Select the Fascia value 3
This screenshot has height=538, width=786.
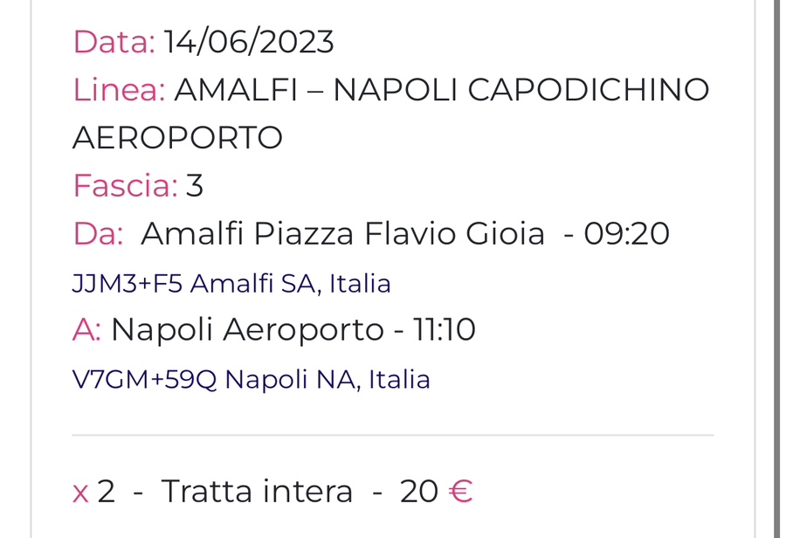(195, 186)
